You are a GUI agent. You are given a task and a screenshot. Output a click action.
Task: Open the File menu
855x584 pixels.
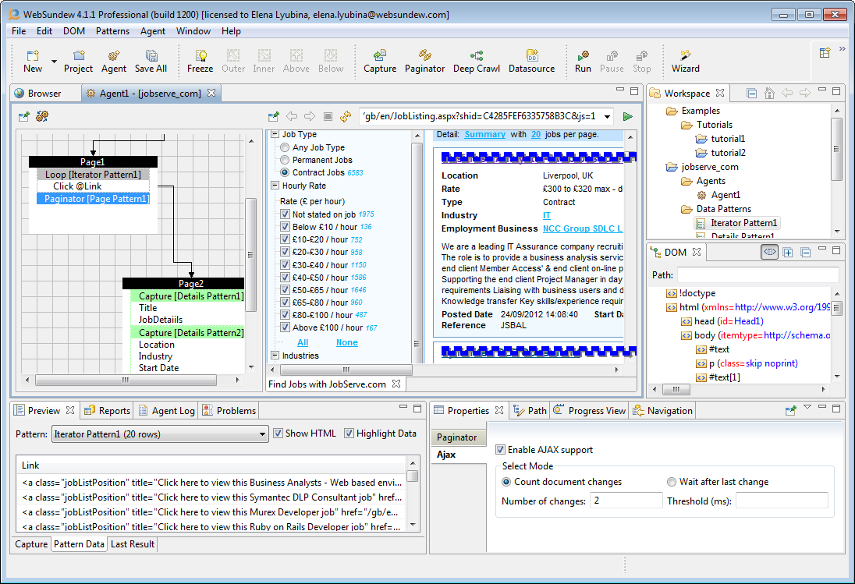tap(19, 31)
